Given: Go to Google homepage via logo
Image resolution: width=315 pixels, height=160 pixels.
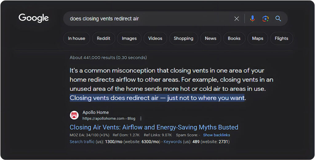Looking at the screenshot, I should (34, 18).
